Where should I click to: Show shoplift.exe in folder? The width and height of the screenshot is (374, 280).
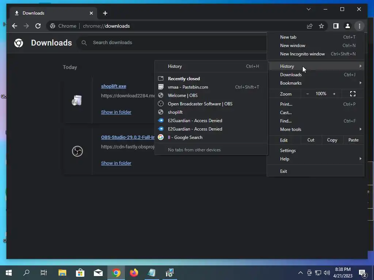(116, 112)
